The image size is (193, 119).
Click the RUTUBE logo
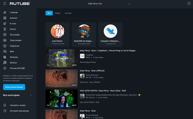coord(20,4)
